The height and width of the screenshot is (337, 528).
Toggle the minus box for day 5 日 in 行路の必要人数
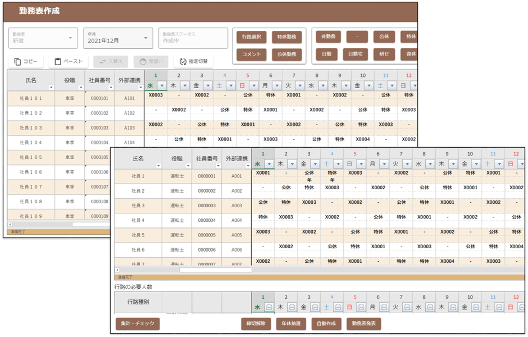pyautogui.click(x=360, y=307)
